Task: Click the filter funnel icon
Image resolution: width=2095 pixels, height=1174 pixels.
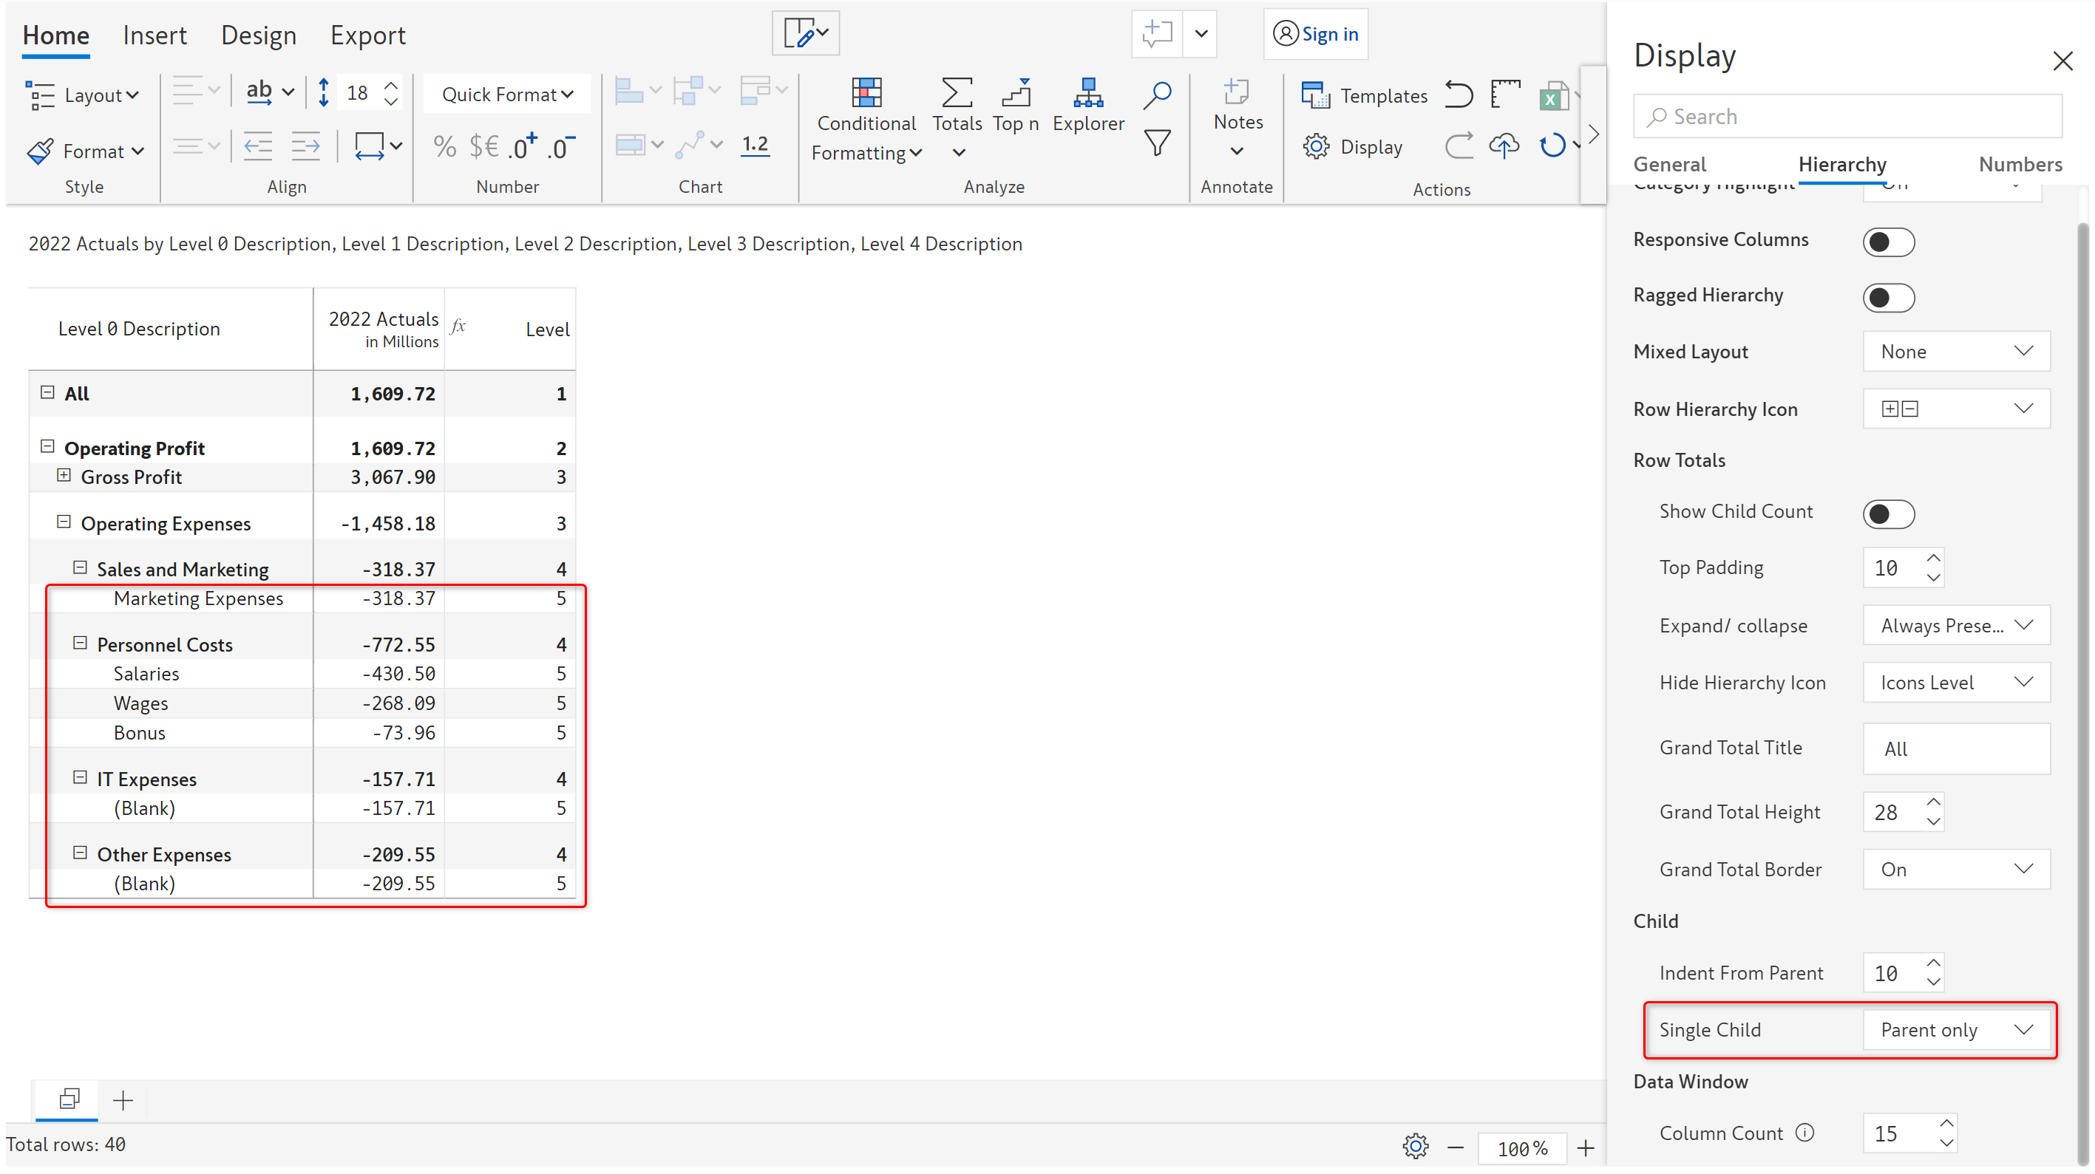Action: coord(1156,143)
